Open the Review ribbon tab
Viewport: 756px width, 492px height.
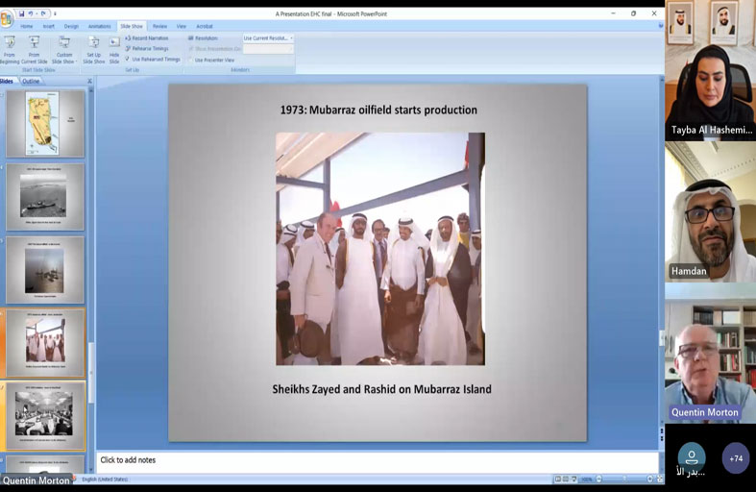pos(159,26)
